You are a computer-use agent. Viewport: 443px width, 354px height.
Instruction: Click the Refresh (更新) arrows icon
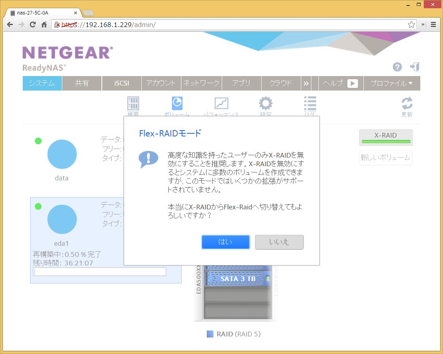pyautogui.click(x=407, y=104)
